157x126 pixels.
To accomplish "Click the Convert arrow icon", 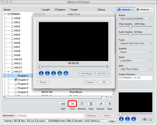I will (100, 104).
